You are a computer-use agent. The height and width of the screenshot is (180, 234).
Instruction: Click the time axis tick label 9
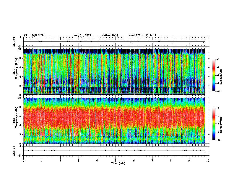click(189, 161)
